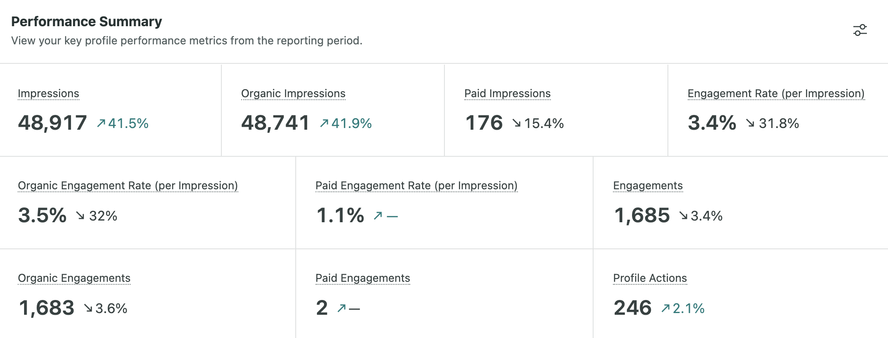This screenshot has width=888, height=338.
Task: Click the 48,917 impressions value
Action: [52, 123]
